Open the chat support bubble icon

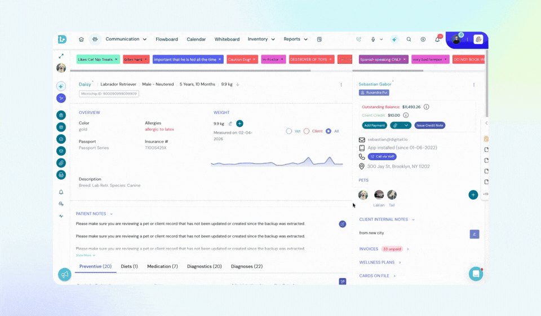(476, 274)
